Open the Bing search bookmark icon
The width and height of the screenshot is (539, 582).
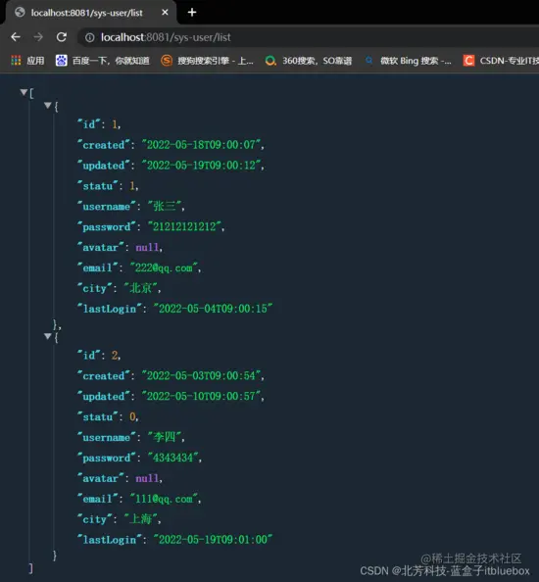click(x=368, y=60)
